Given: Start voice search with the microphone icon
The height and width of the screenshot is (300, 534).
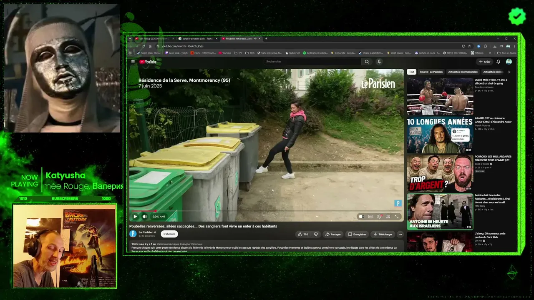Looking at the screenshot, I should [x=379, y=62].
